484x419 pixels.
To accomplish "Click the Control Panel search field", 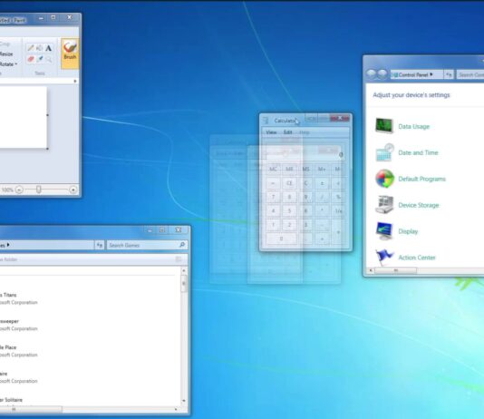I will (x=470, y=74).
